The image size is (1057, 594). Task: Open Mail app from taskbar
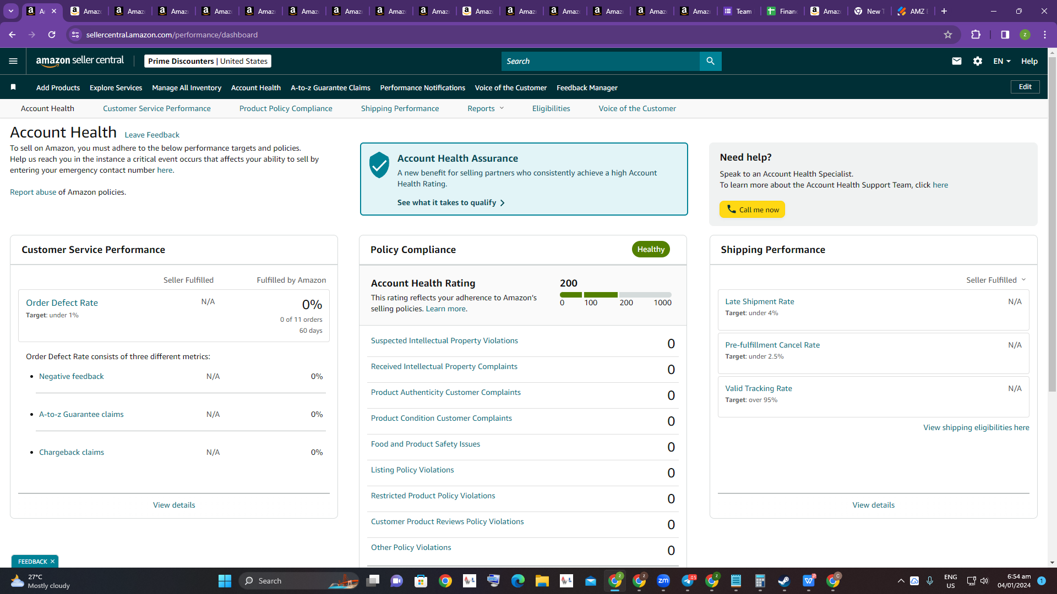coord(591,581)
